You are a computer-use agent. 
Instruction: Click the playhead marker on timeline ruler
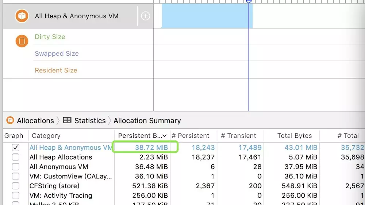click(x=249, y=1)
